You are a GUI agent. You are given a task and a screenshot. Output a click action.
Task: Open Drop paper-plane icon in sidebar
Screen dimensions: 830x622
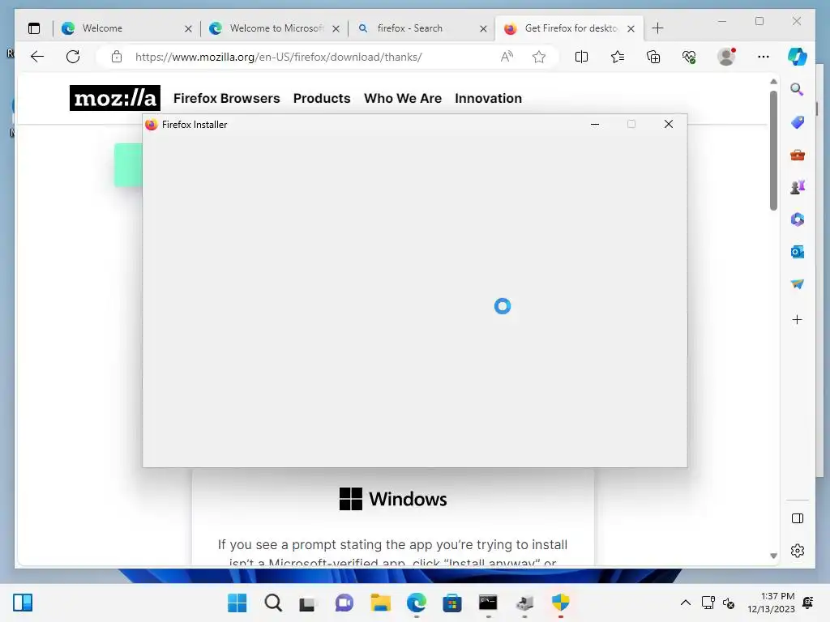pyautogui.click(x=798, y=284)
